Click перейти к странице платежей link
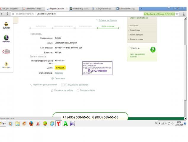188x142 pixels. 45,85
